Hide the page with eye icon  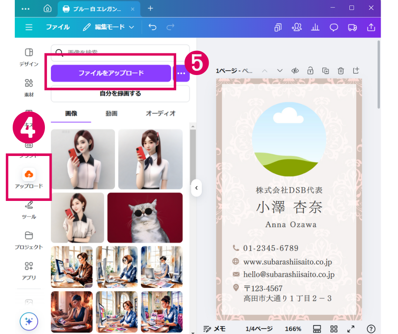point(295,71)
